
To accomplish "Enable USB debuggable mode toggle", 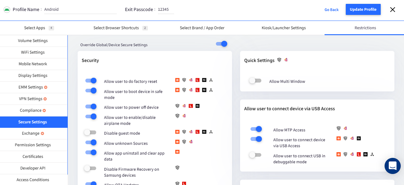I will point(255,155).
